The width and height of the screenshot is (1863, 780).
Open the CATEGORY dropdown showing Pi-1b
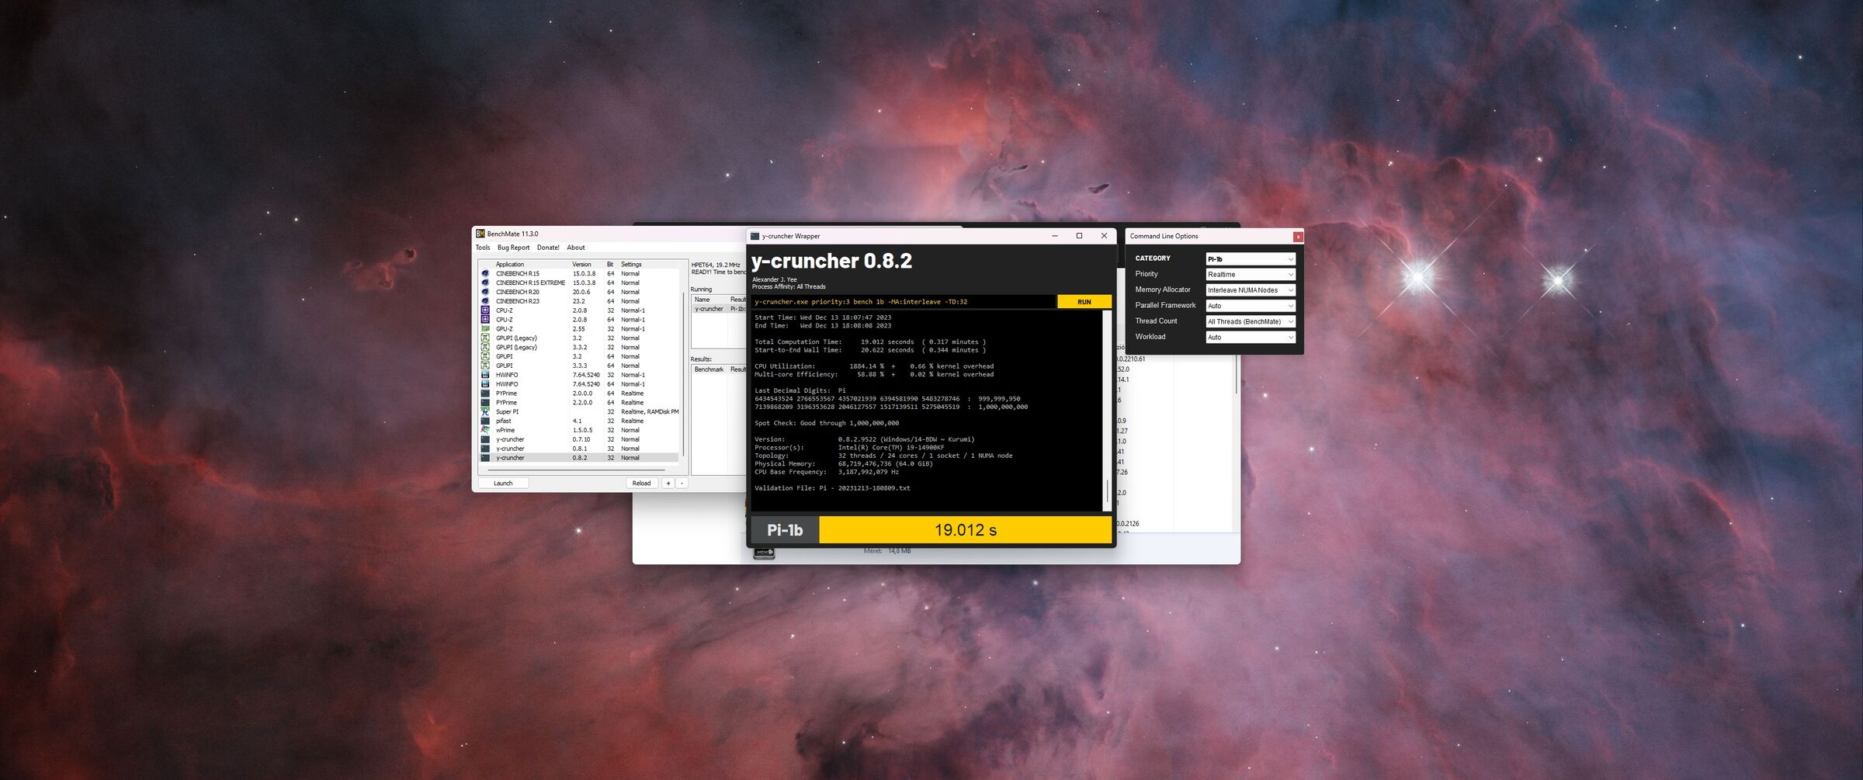tap(1251, 259)
